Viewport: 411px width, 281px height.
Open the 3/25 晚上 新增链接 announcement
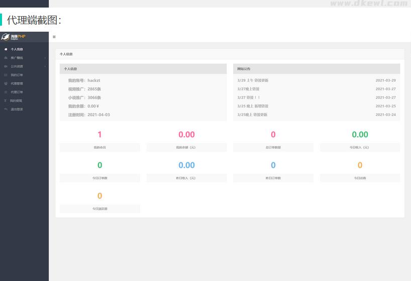tap(253, 106)
